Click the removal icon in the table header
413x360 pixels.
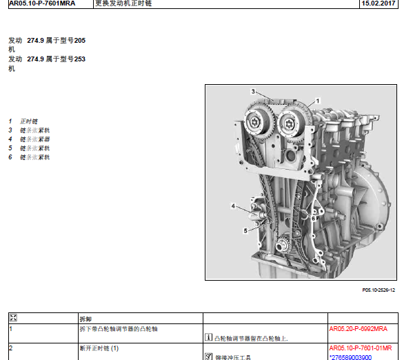tap(13, 317)
